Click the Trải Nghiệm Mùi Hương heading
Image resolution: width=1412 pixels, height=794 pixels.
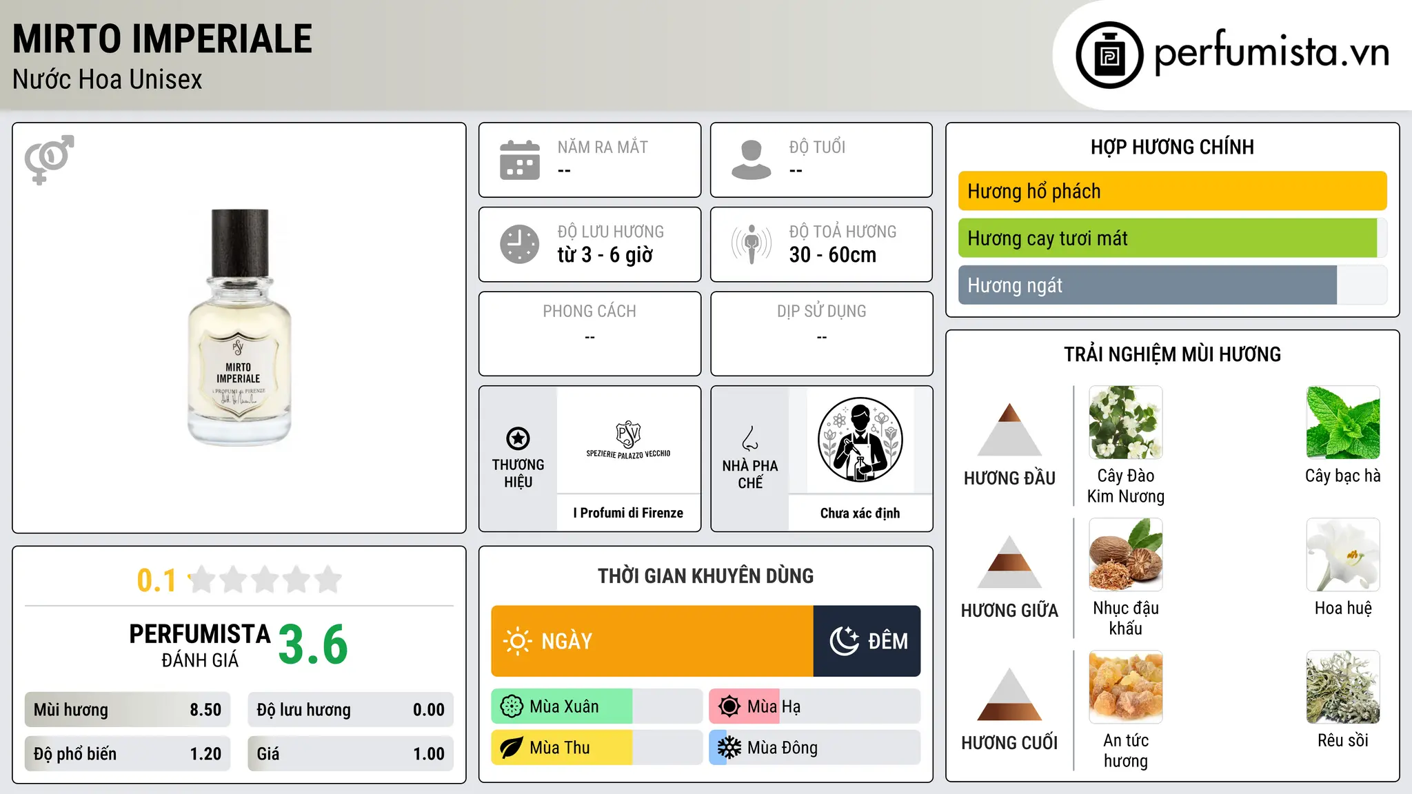[1172, 354]
